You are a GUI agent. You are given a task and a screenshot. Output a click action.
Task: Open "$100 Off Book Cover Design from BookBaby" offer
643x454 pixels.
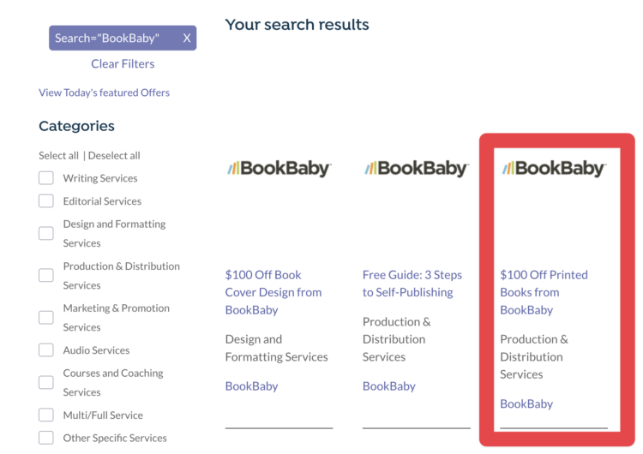point(273,293)
